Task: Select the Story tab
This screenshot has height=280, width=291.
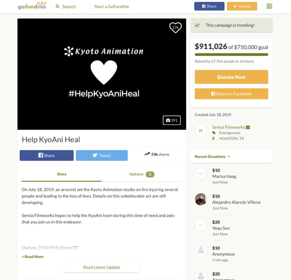Action: (62, 174)
